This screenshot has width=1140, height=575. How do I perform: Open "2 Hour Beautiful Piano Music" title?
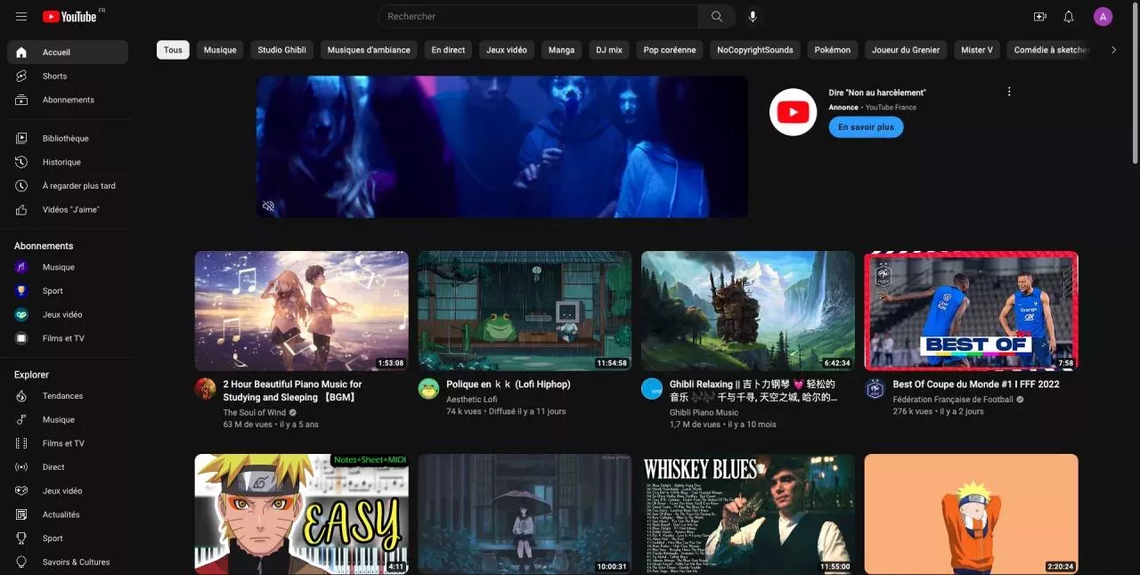point(293,391)
